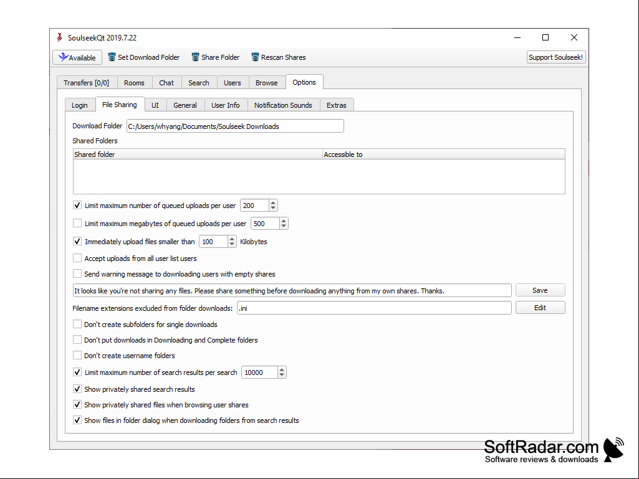The width and height of the screenshot is (639, 479).
Task: Click the megabytes 500 value field
Action: [266, 223]
